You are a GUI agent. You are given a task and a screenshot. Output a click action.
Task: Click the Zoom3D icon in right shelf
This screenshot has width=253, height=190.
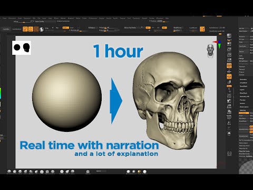coord(229,107)
